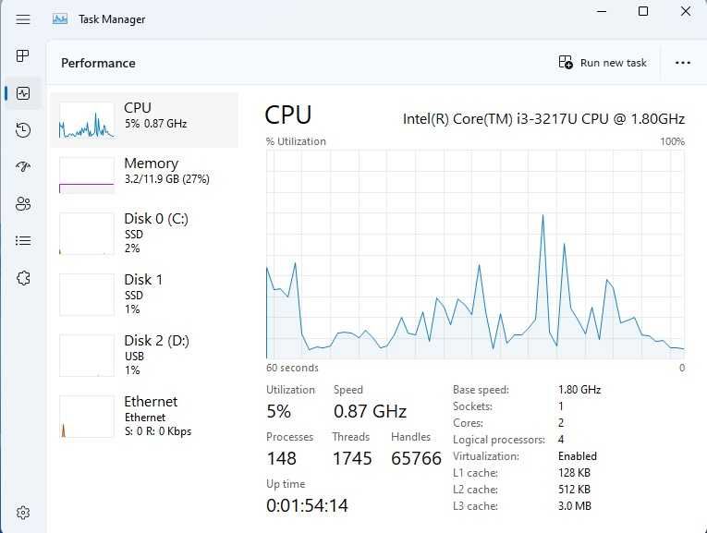Show Ethernet network performance
Image resolution: width=707 pixels, height=533 pixels.
(x=144, y=416)
